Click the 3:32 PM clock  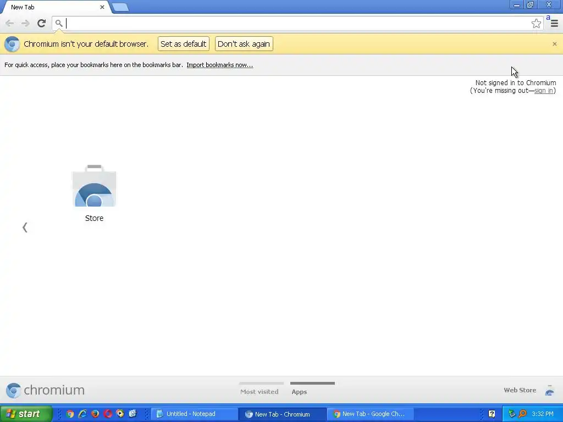tap(543, 414)
